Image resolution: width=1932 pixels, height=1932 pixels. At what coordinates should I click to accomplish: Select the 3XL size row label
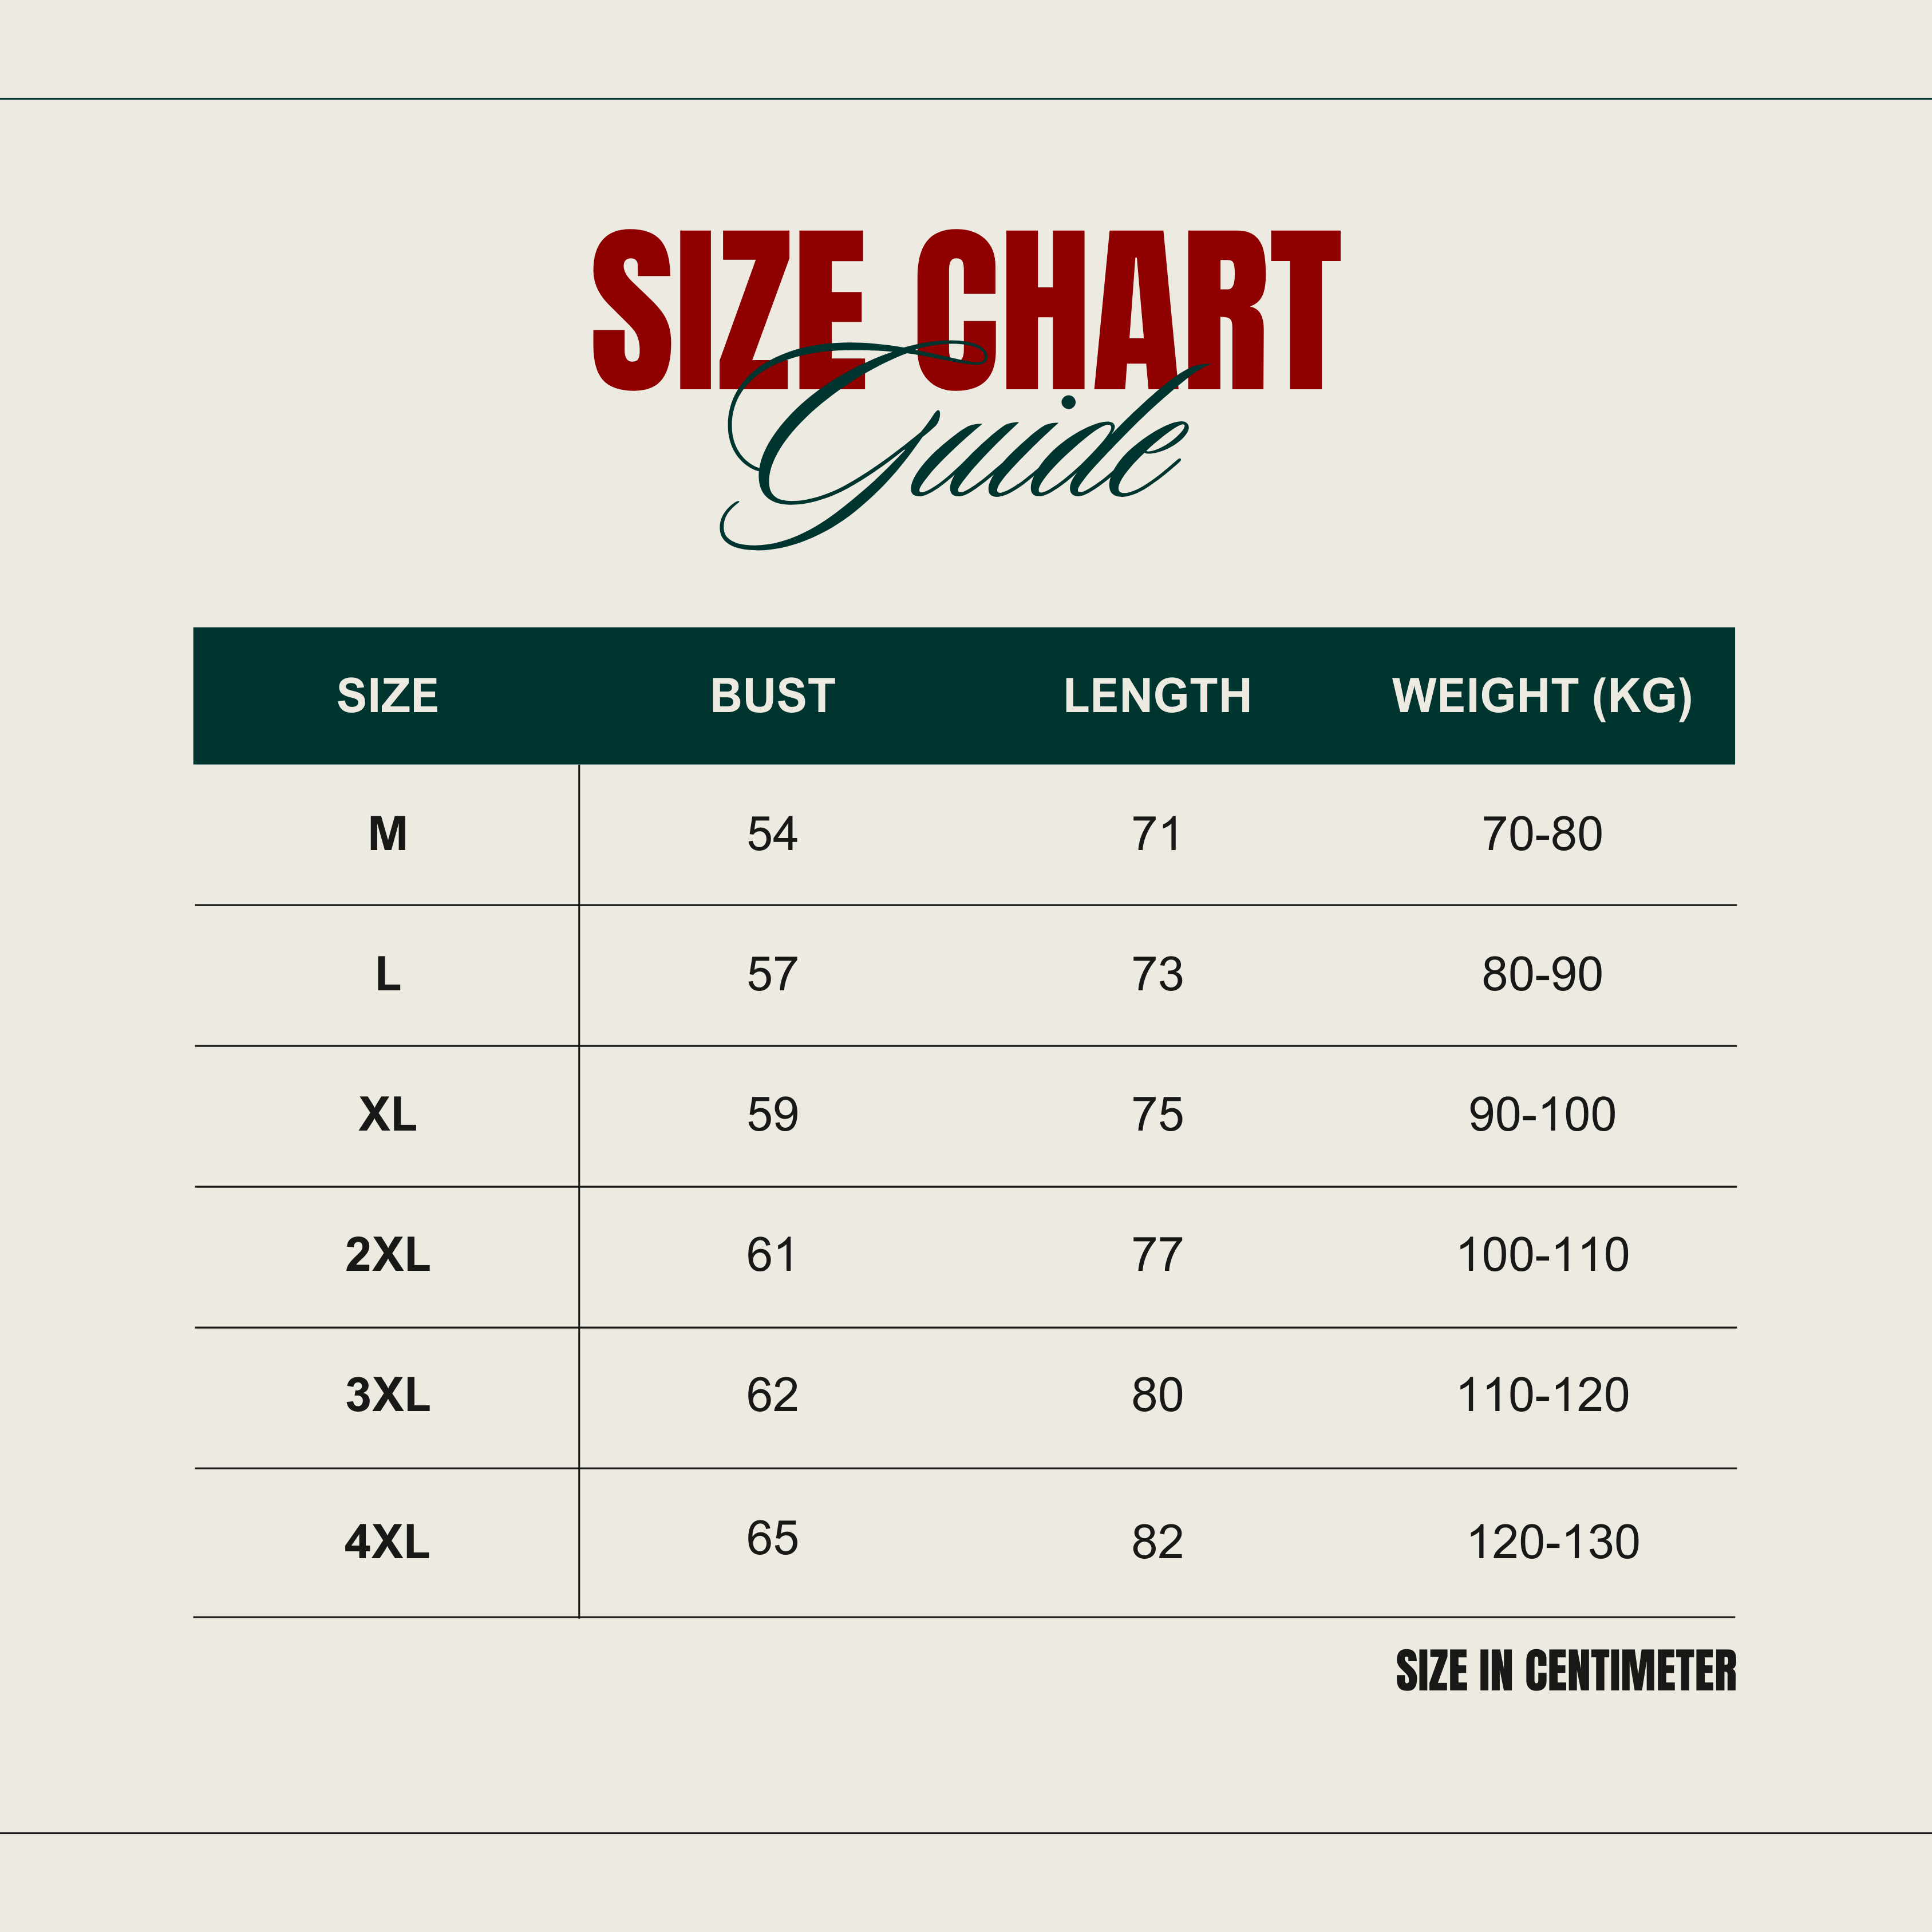pos(387,1395)
